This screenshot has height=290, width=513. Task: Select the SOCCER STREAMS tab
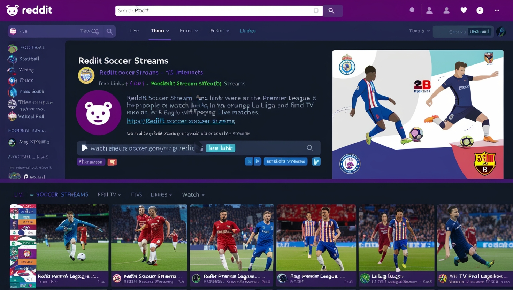(62, 194)
